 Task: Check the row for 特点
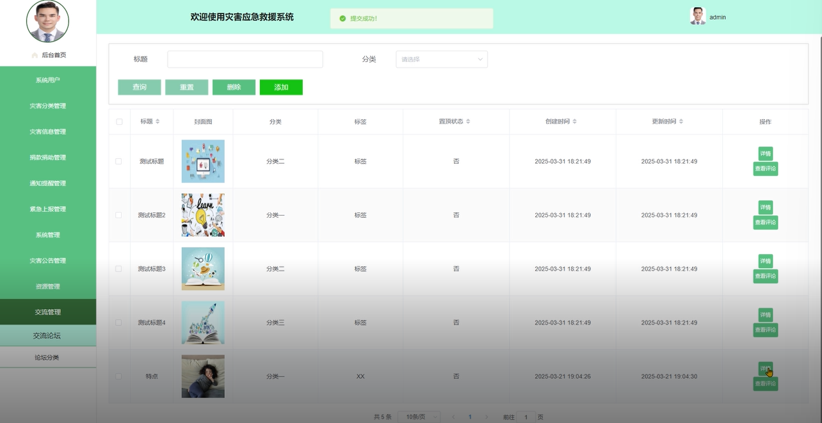(x=118, y=376)
